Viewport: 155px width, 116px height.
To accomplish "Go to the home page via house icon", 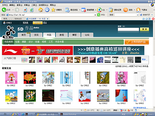I will [x=41, y=10].
